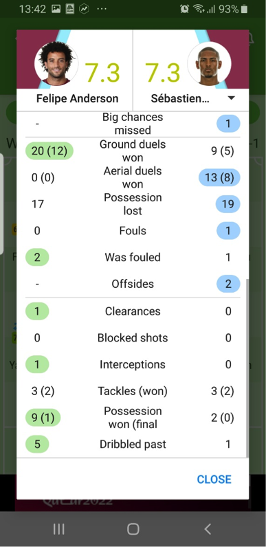The height and width of the screenshot is (547, 266).
Task: Tap the Wi-Fi signal status icon
Action: [199, 9]
